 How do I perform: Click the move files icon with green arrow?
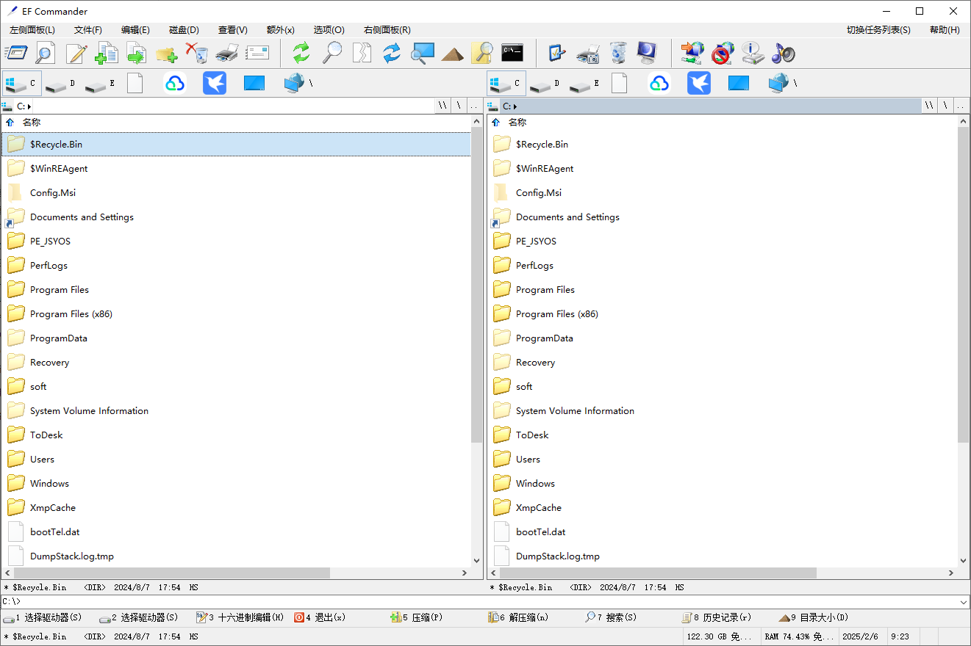[x=137, y=53]
